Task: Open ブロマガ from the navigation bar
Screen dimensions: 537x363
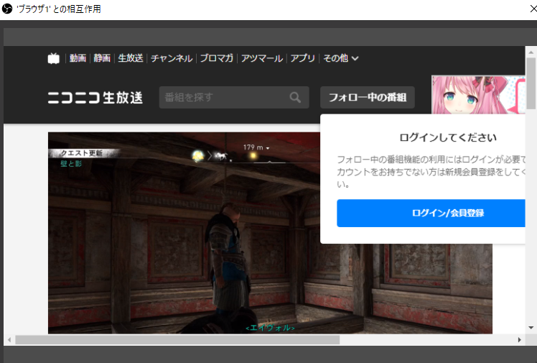Action: pyautogui.click(x=216, y=58)
